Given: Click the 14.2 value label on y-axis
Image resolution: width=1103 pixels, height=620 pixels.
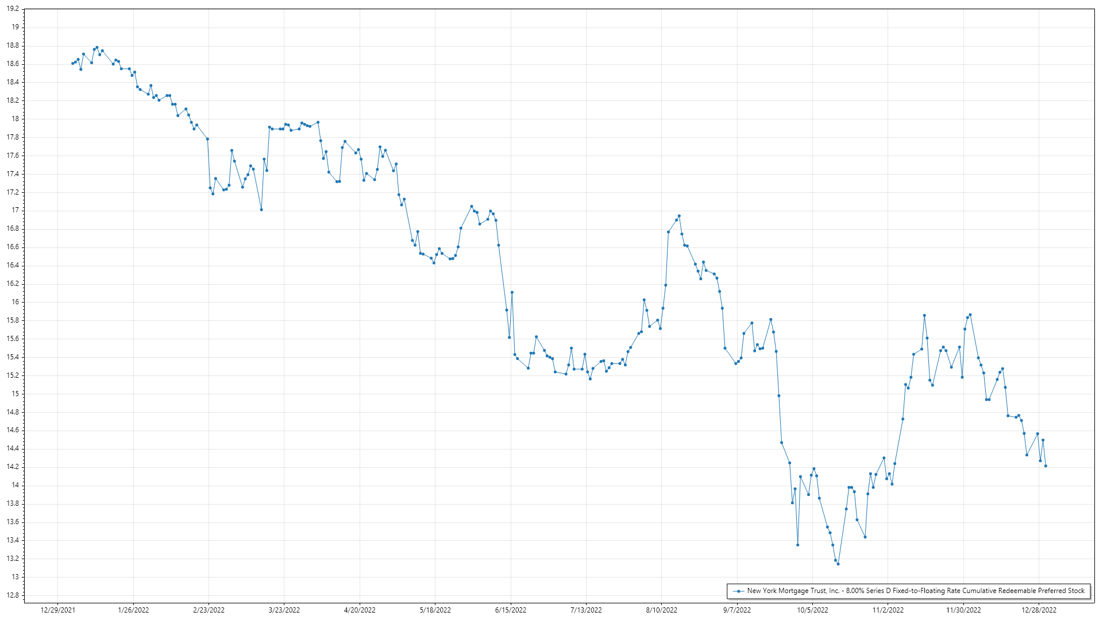Looking at the screenshot, I should [13, 467].
